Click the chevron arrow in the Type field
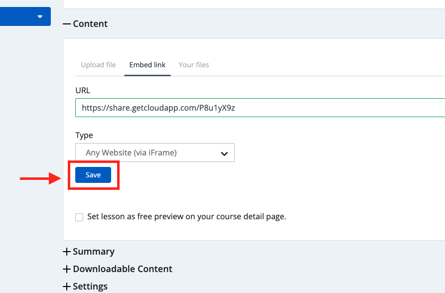The width and height of the screenshot is (445, 293). point(224,153)
